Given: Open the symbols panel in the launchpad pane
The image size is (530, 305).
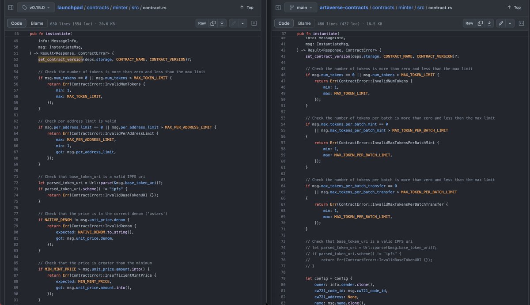Looking at the screenshot, I should point(254,23).
